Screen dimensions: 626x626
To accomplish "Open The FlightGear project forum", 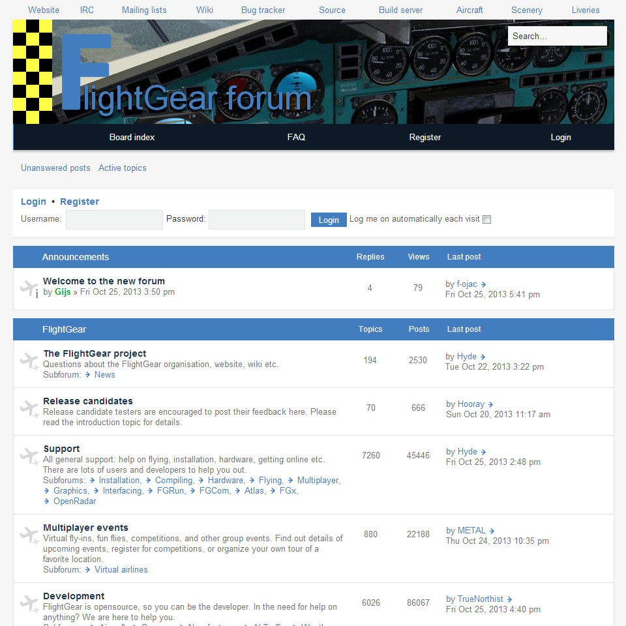I will 95,353.
